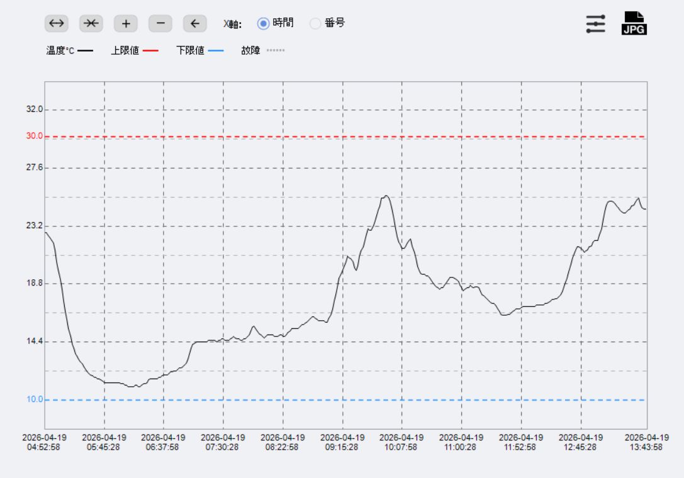Select the 番号 radio button
Viewport: 684px width, 478px height.
click(316, 23)
